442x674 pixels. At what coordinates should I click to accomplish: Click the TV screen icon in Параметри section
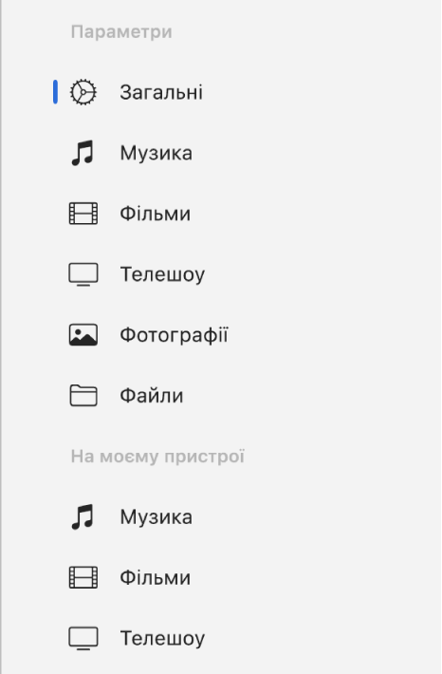coord(83,274)
